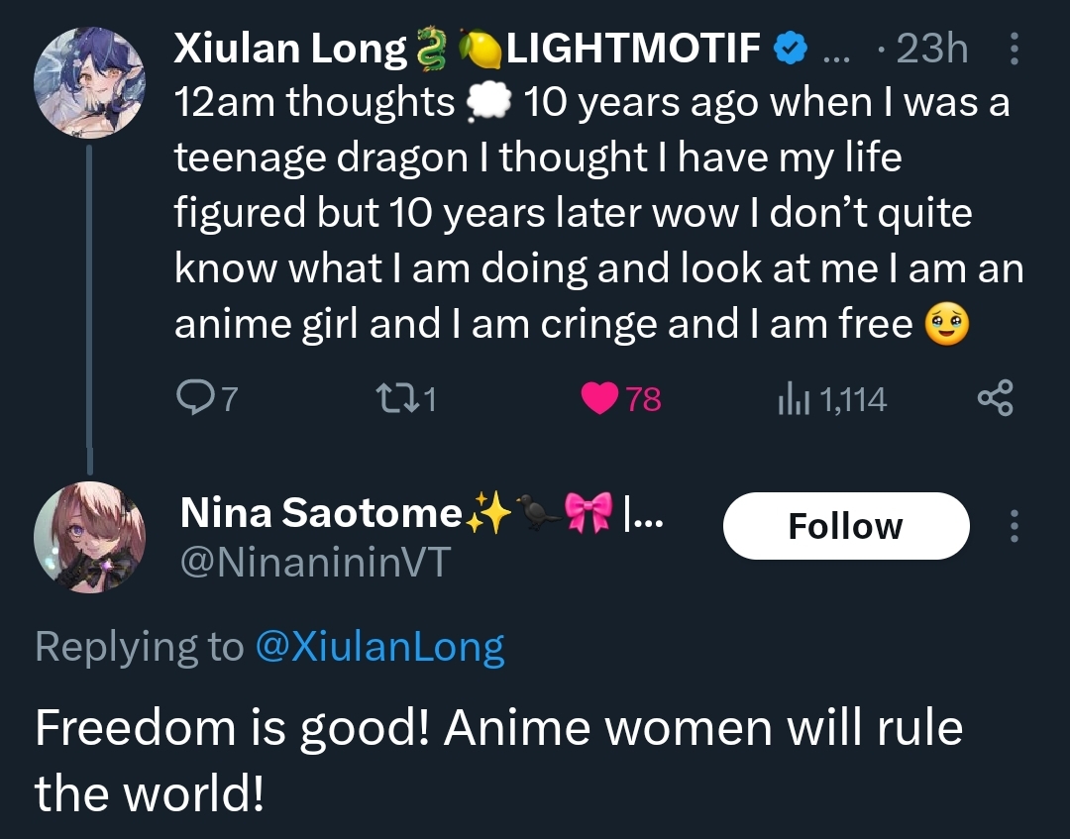Tap the pink heart like icon
Screen dimensions: 1070x839
point(598,398)
